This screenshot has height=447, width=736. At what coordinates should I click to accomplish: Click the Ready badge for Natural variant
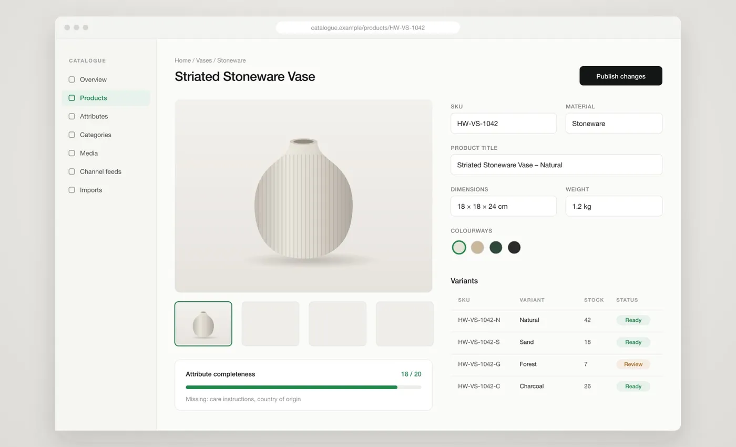pos(633,320)
